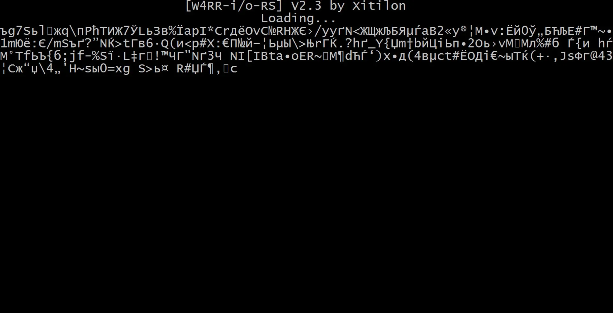The image size is (613, 313).
Task: Click the word "by" in the header
Action: (x=337, y=6)
